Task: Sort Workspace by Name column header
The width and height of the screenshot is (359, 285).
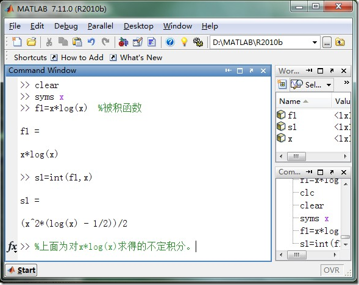Action: (x=304, y=101)
